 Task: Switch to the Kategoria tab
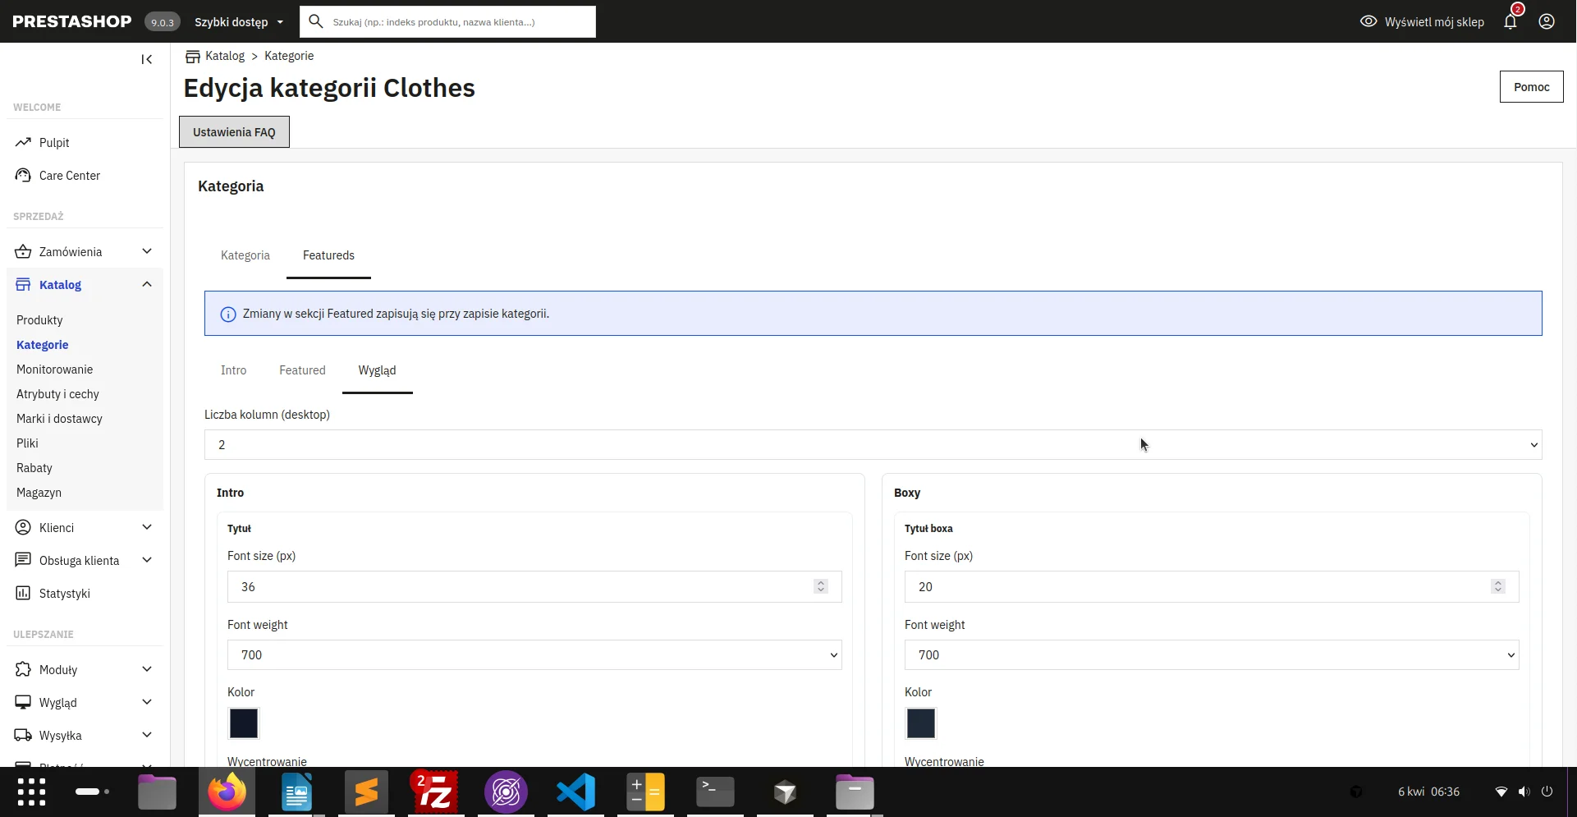[245, 255]
